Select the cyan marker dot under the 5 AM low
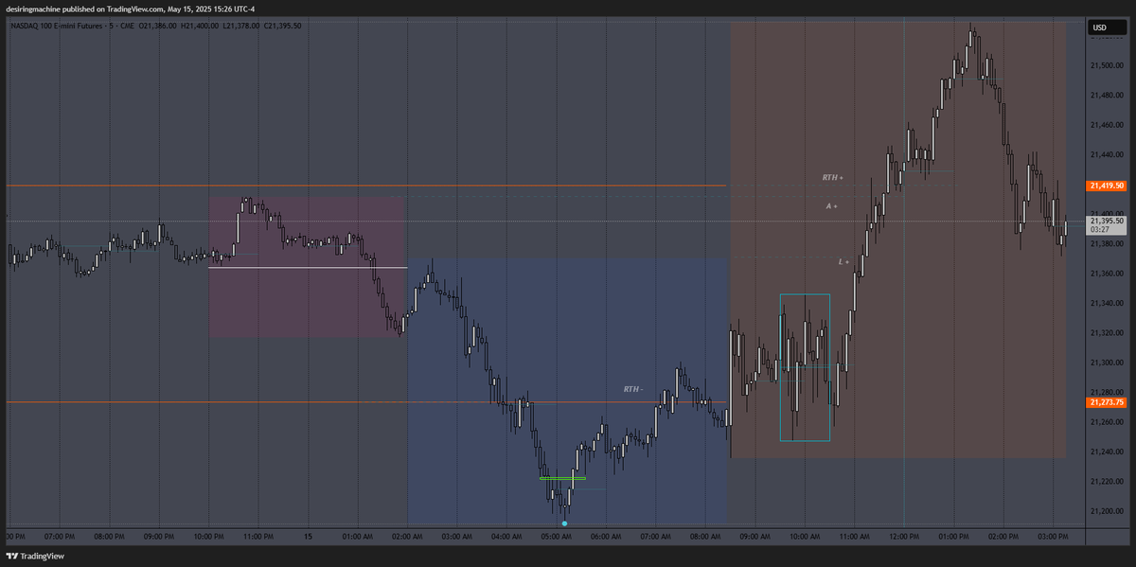The height and width of the screenshot is (567, 1136). 565,523
